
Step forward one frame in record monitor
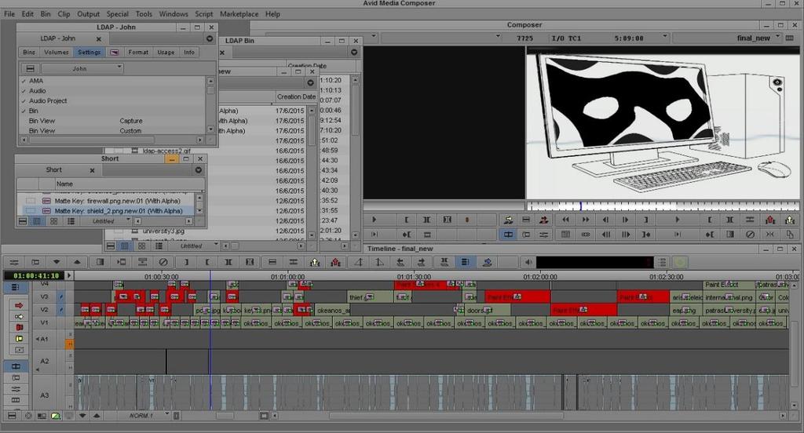[625, 220]
